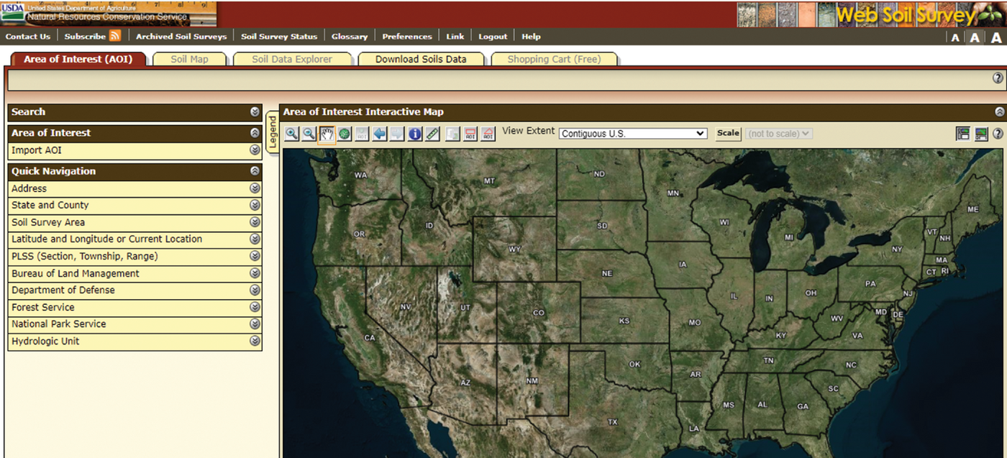Open the vertical Legend tab

coord(271,133)
